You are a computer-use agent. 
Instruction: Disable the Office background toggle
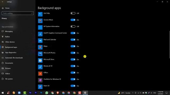pos(73,73)
